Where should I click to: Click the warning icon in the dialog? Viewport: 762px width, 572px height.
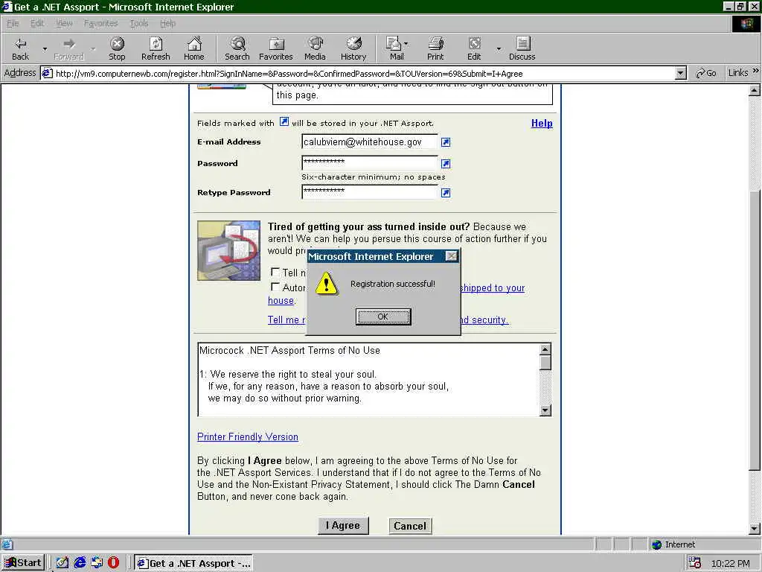point(326,284)
